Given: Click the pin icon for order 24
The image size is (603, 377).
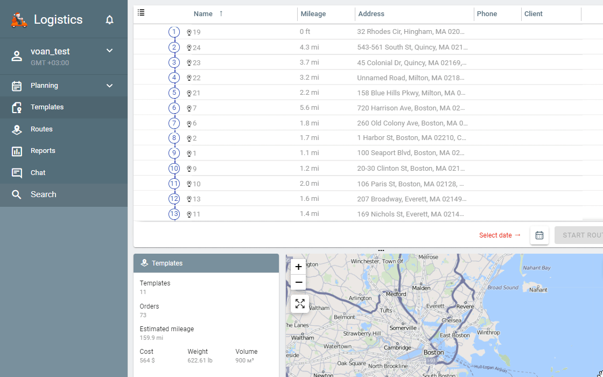Looking at the screenshot, I should tap(189, 48).
